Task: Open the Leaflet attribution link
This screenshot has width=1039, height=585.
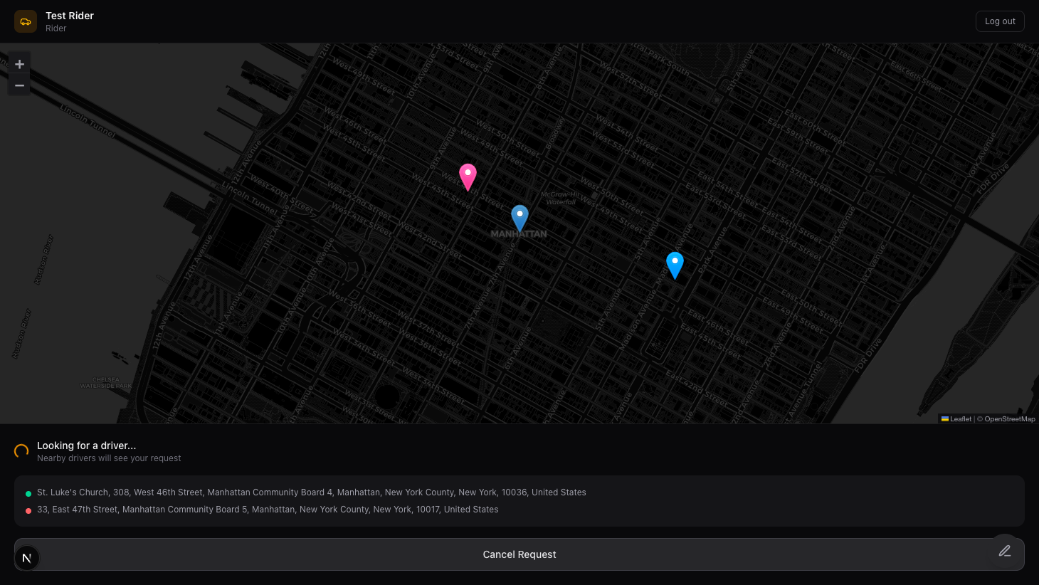Action: pos(960,419)
